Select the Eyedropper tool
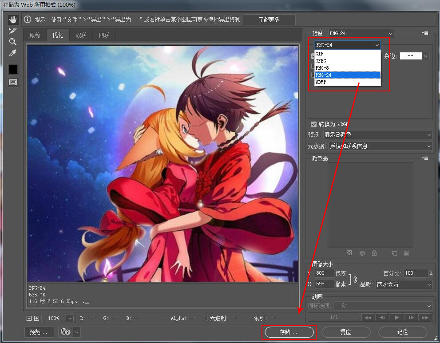This screenshot has height=343, width=440. coord(13,53)
